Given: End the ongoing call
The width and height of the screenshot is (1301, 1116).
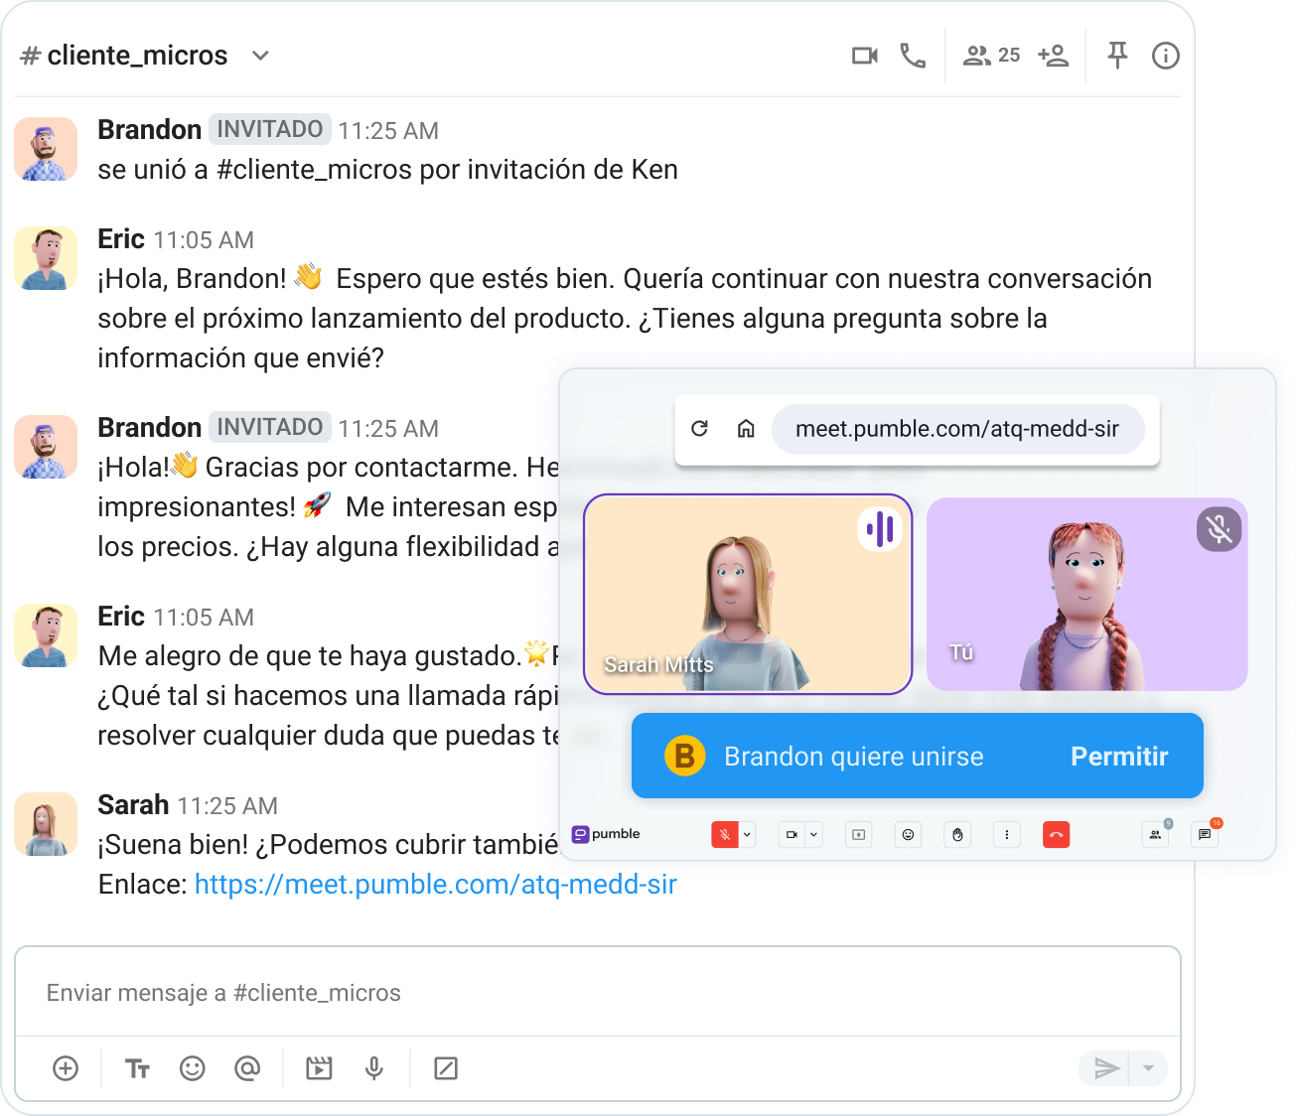Looking at the screenshot, I should coord(1056,835).
